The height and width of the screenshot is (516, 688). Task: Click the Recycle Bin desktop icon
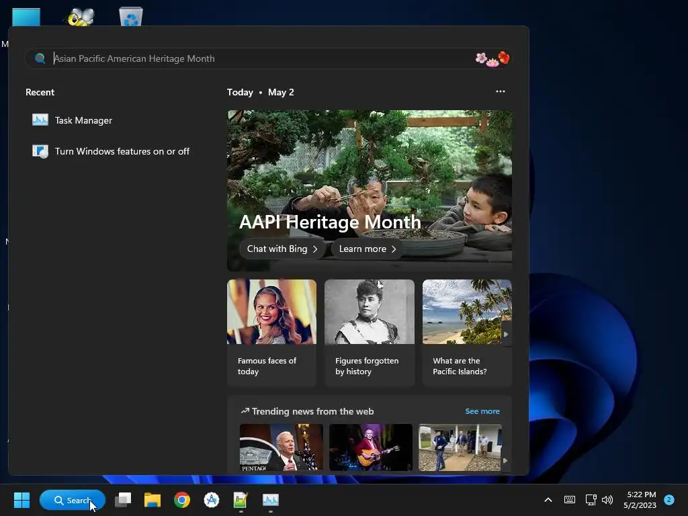(x=131, y=16)
